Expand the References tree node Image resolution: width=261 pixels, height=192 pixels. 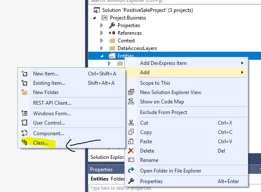click(x=101, y=33)
